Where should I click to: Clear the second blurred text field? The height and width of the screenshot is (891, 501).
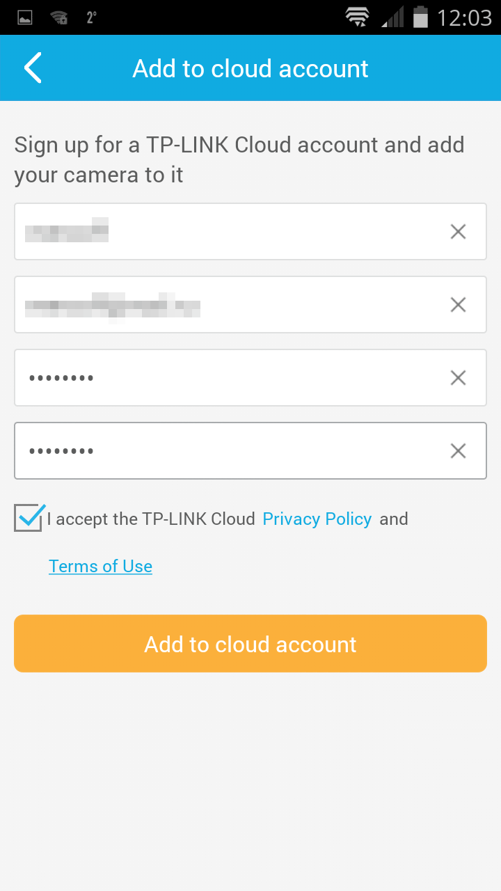[458, 304]
